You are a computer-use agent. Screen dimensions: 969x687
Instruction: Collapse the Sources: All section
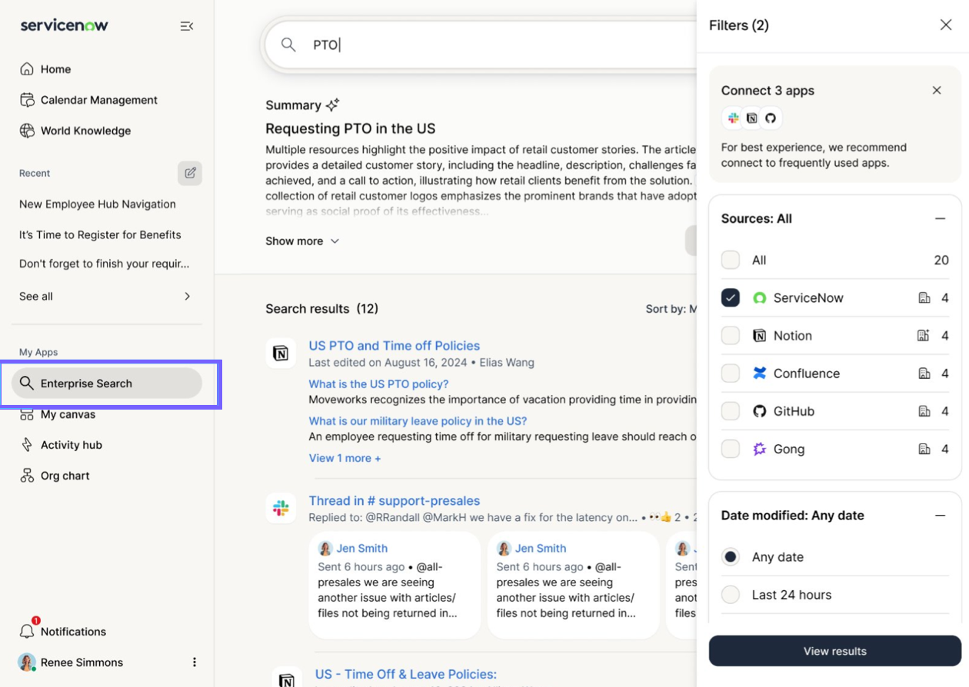[x=940, y=219]
